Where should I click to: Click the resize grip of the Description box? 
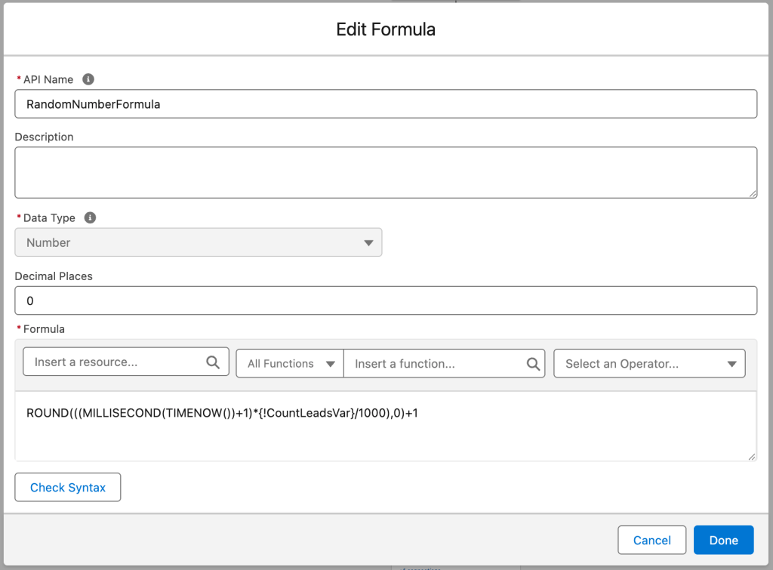752,195
